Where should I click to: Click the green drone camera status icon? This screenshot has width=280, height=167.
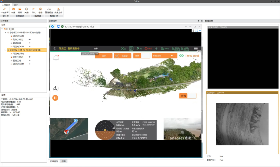(123, 48)
